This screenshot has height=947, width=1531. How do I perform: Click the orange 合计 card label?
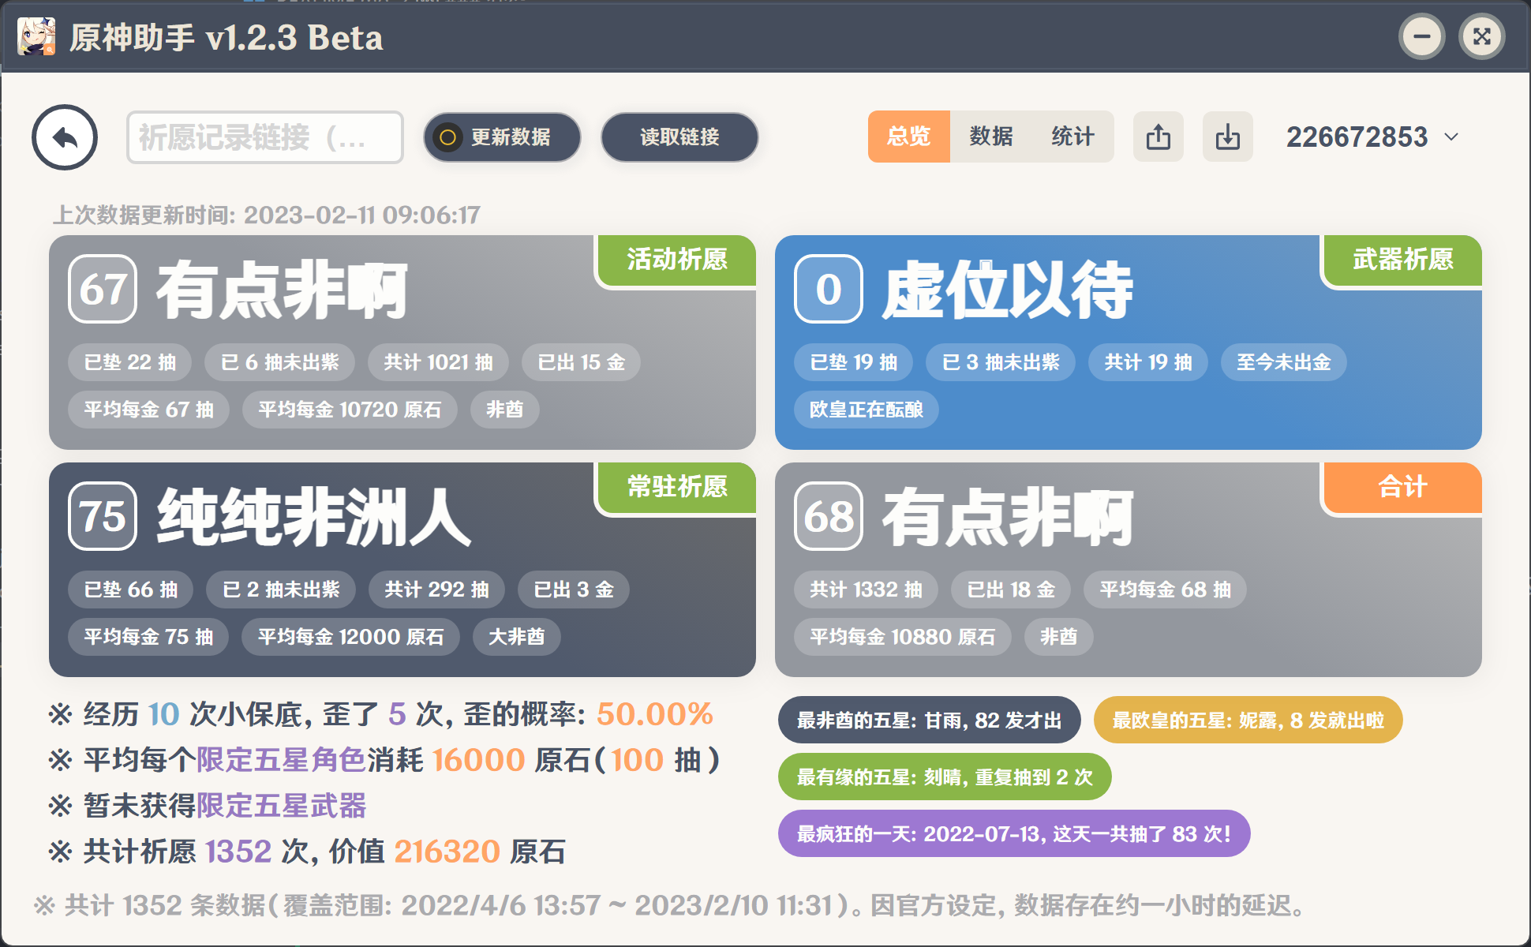[1402, 487]
